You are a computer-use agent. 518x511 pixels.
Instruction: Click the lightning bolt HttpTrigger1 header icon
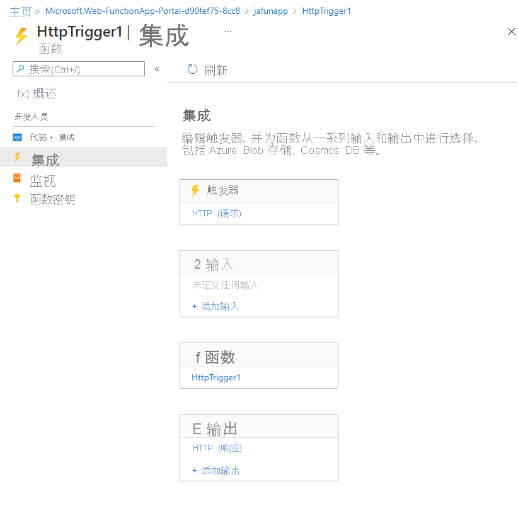tap(22, 36)
